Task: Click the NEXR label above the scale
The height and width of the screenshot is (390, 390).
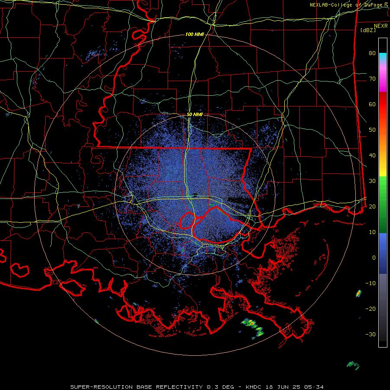Action: (x=380, y=26)
